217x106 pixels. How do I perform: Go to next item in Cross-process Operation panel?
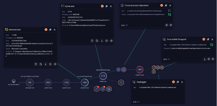tap(124, 25)
